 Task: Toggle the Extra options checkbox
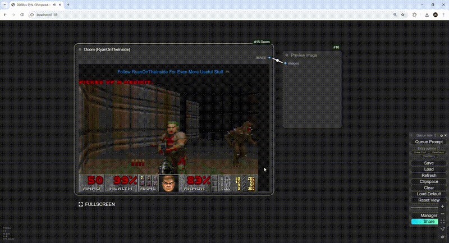pos(438,148)
